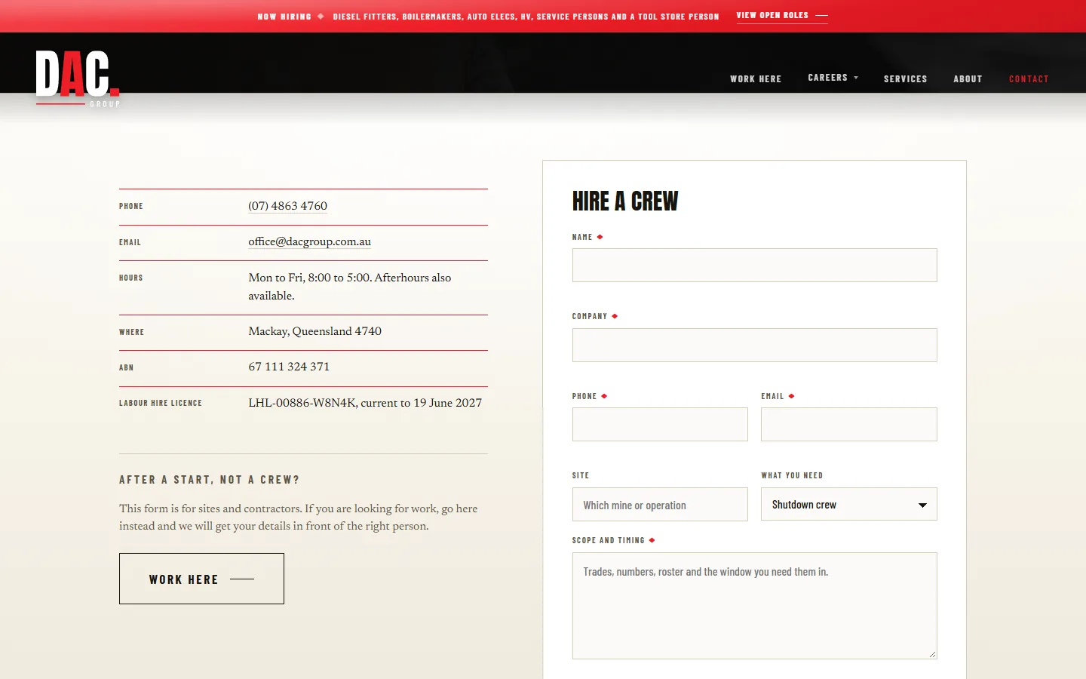
Task: Open the Work Here nav item
Action: pyautogui.click(x=756, y=78)
